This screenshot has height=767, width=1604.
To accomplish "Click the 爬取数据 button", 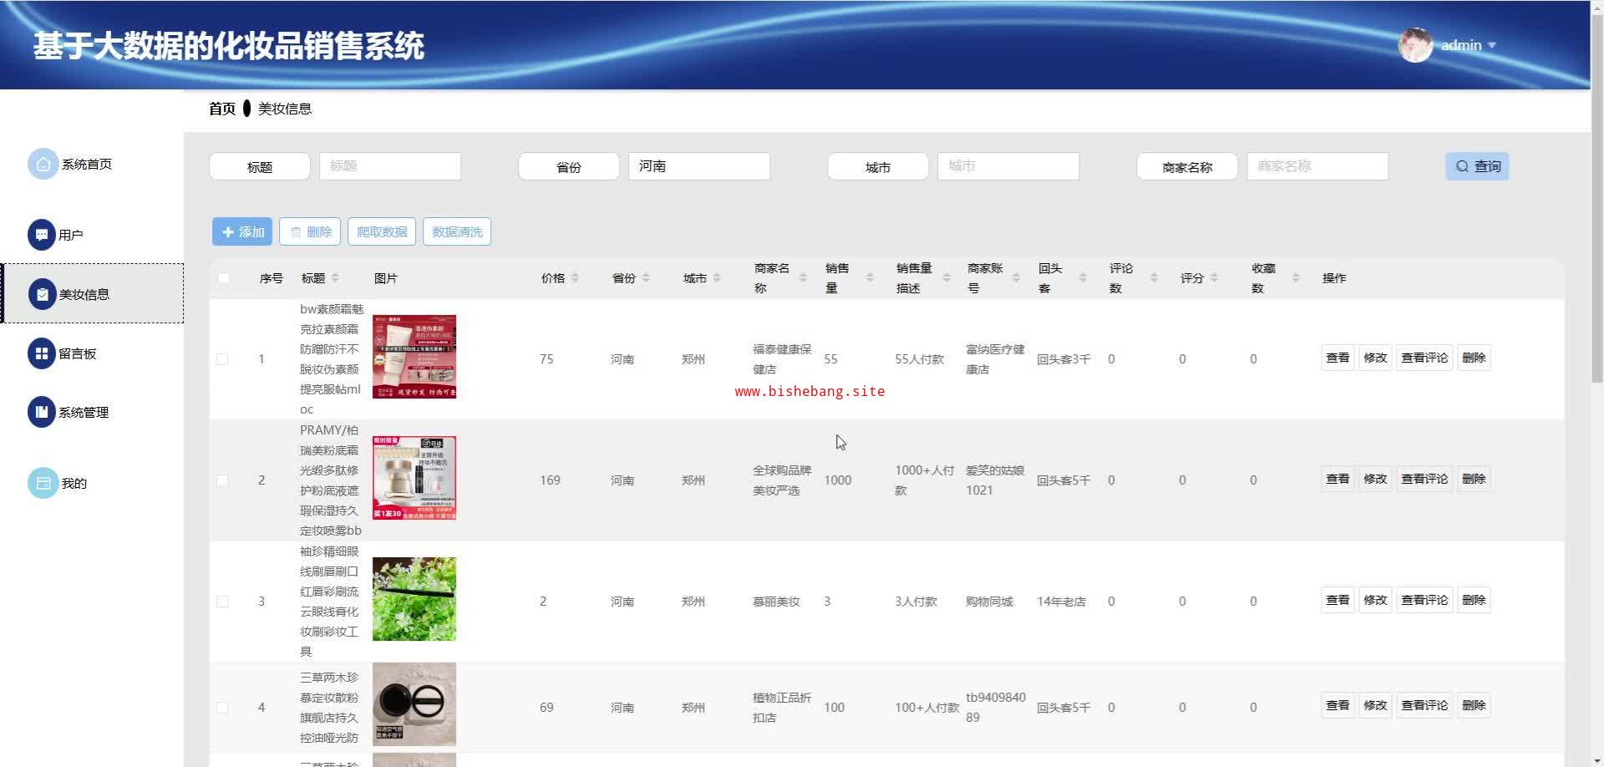I will point(382,231).
